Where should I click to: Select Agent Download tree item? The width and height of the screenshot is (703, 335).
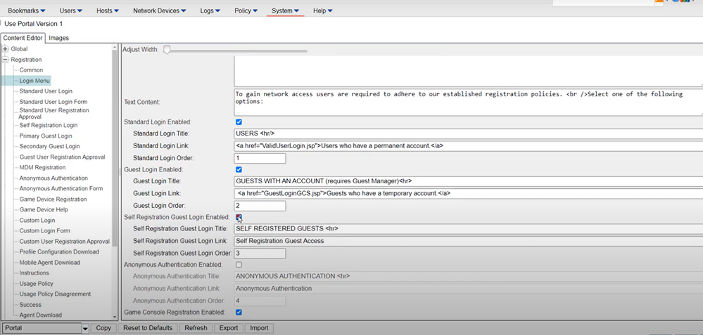coord(40,315)
